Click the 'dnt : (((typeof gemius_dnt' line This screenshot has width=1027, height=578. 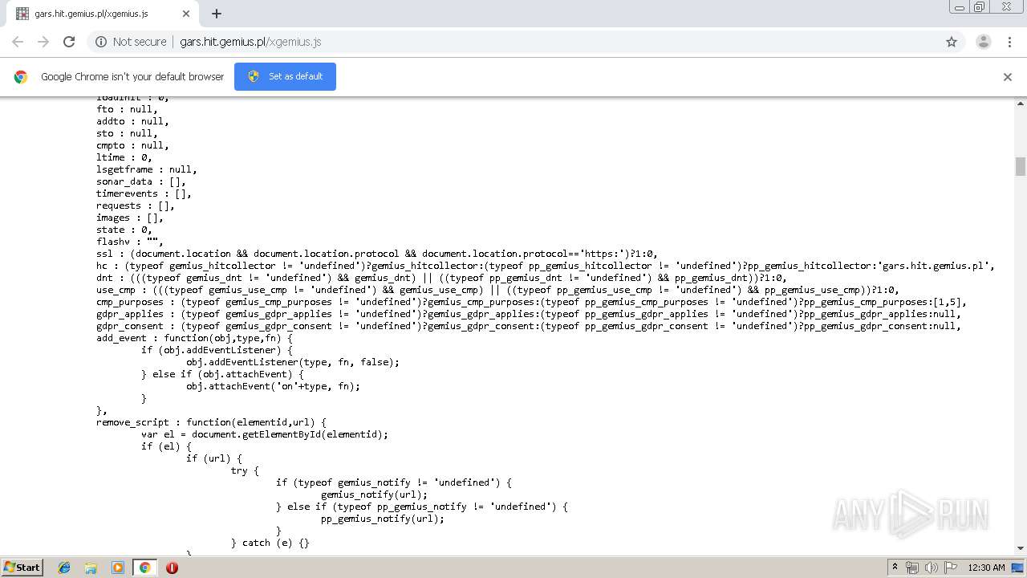point(441,278)
